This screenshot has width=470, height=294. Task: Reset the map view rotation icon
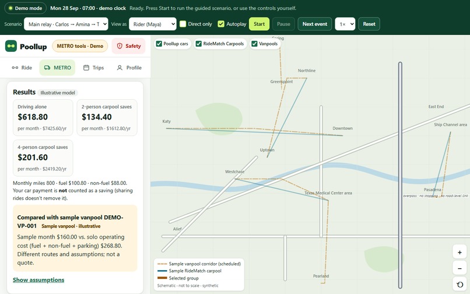coord(460,284)
